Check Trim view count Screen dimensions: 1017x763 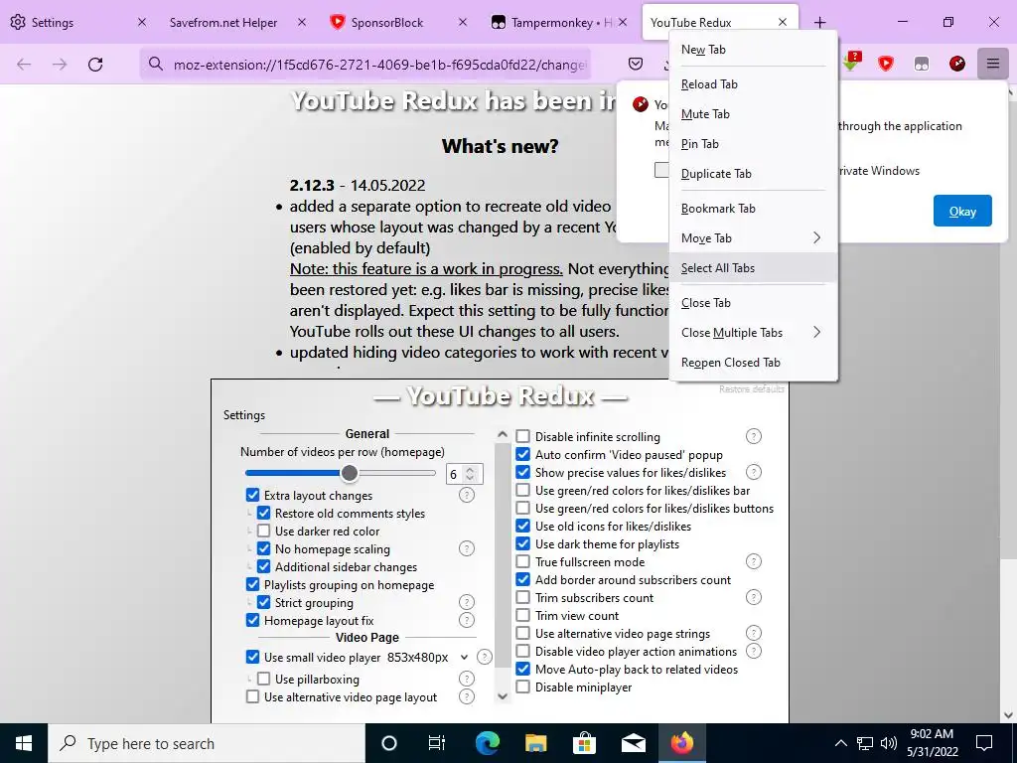point(522,615)
